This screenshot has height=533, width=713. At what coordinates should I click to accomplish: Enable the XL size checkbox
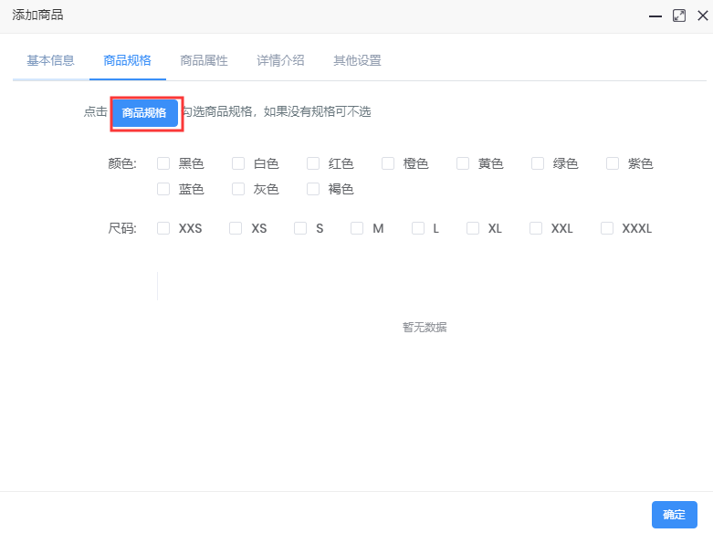(473, 228)
